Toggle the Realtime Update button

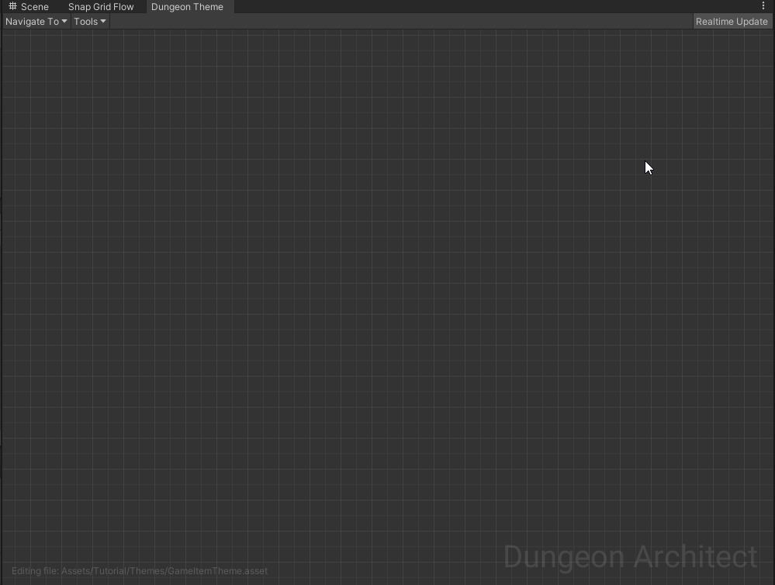tap(732, 21)
